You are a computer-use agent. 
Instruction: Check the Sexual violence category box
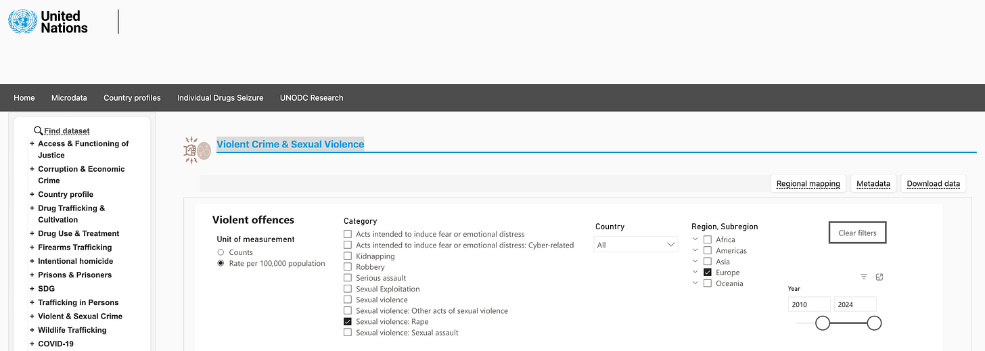click(x=348, y=300)
